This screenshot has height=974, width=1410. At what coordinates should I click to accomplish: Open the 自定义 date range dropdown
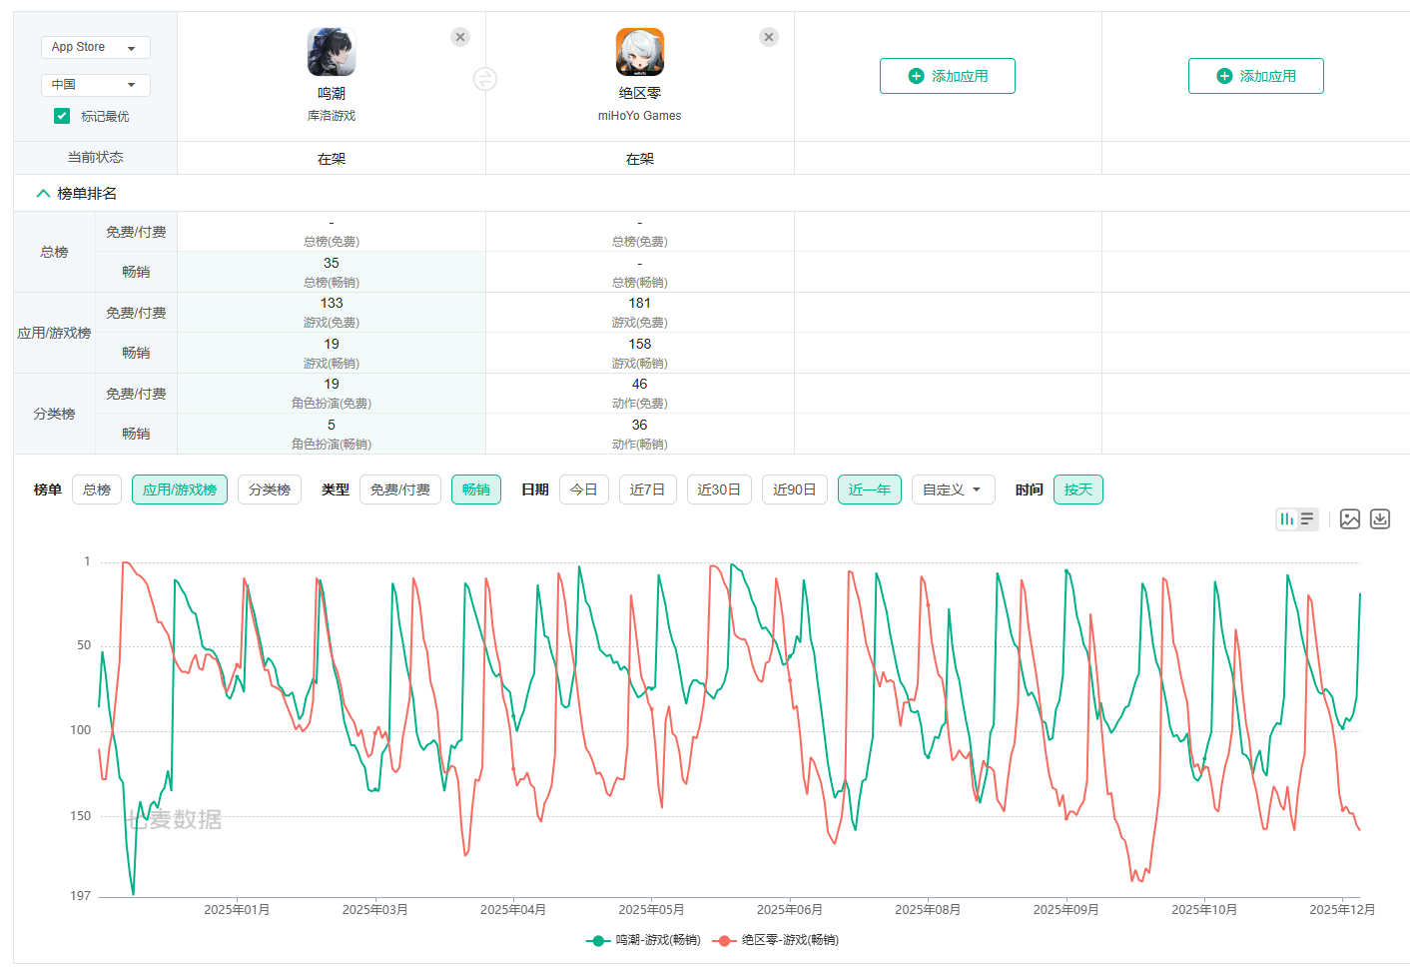(953, 489)
